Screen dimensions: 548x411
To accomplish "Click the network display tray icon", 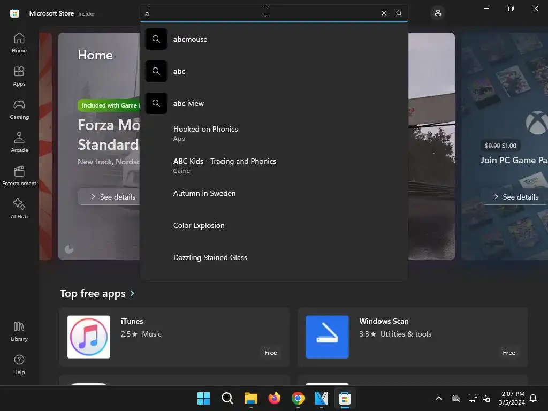I will (473, 398).
